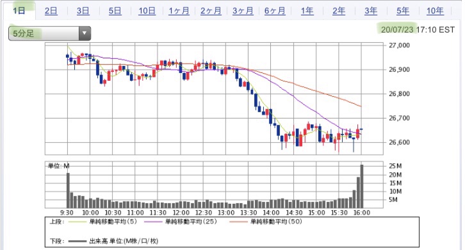Choose the 5日 period
This screenshot has width=465, height=250.
tap(115, 11)
